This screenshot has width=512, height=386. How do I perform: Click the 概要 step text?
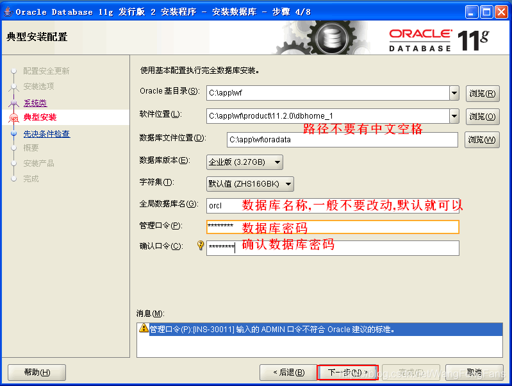tap(31, 148)
